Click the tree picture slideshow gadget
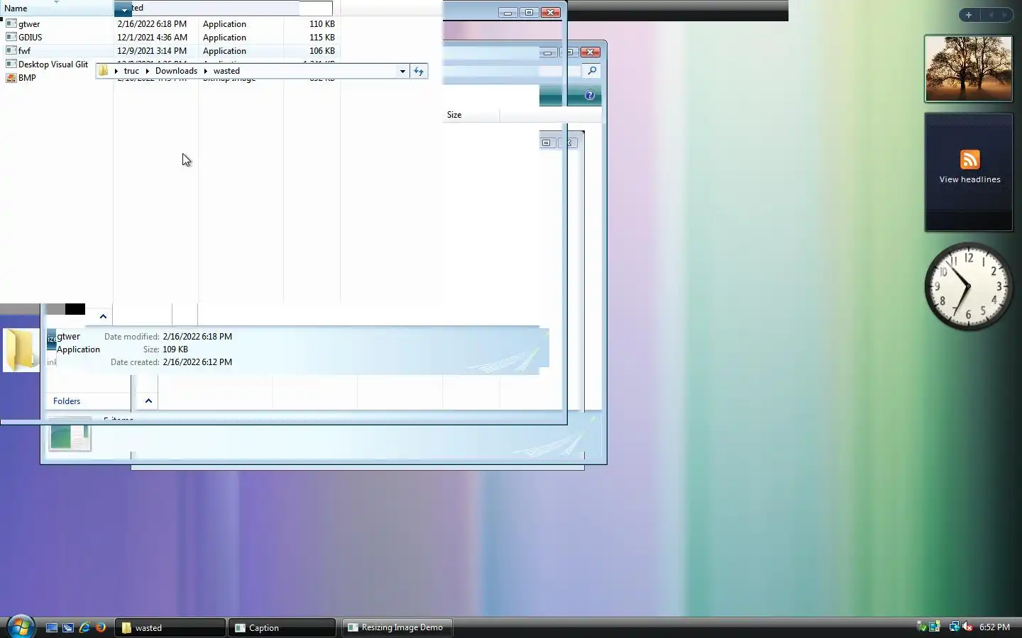1022x638 pixels. (x=968, y=69)
